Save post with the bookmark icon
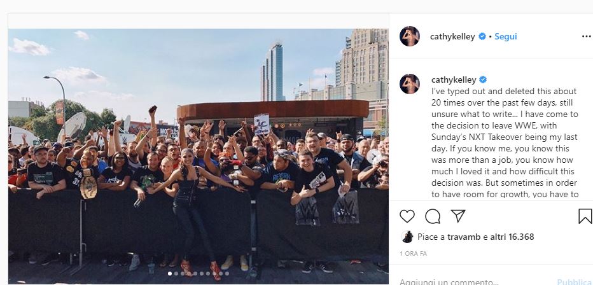 pyautogui.click(x=585, y=216)
